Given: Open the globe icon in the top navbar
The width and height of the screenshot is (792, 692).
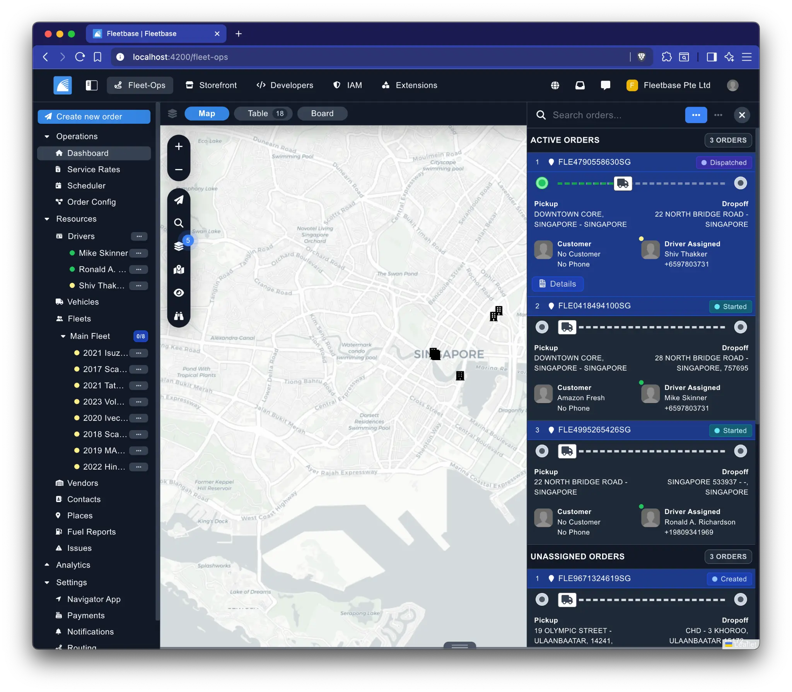Looking at the screenshot, I should click(x=555, y=85).
